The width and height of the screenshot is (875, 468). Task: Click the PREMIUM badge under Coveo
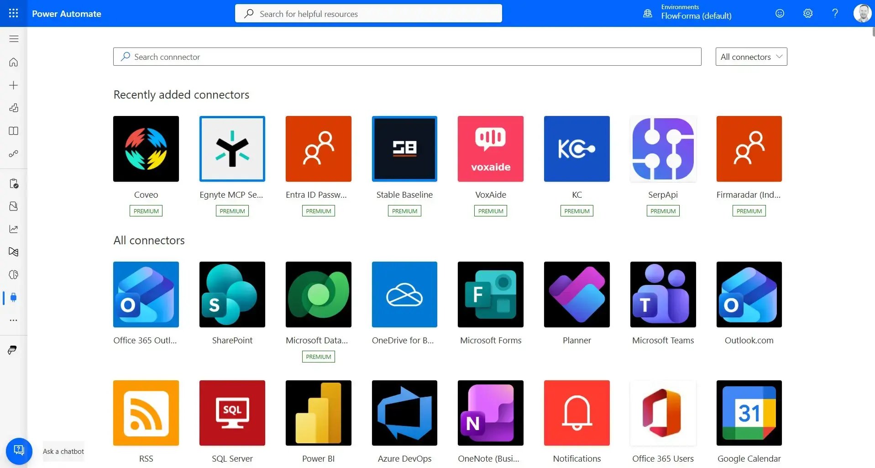coord(146,211)
